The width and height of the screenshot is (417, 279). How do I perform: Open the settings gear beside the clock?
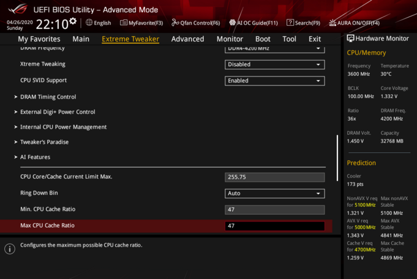pyautogui.click(x=73, y=21)
